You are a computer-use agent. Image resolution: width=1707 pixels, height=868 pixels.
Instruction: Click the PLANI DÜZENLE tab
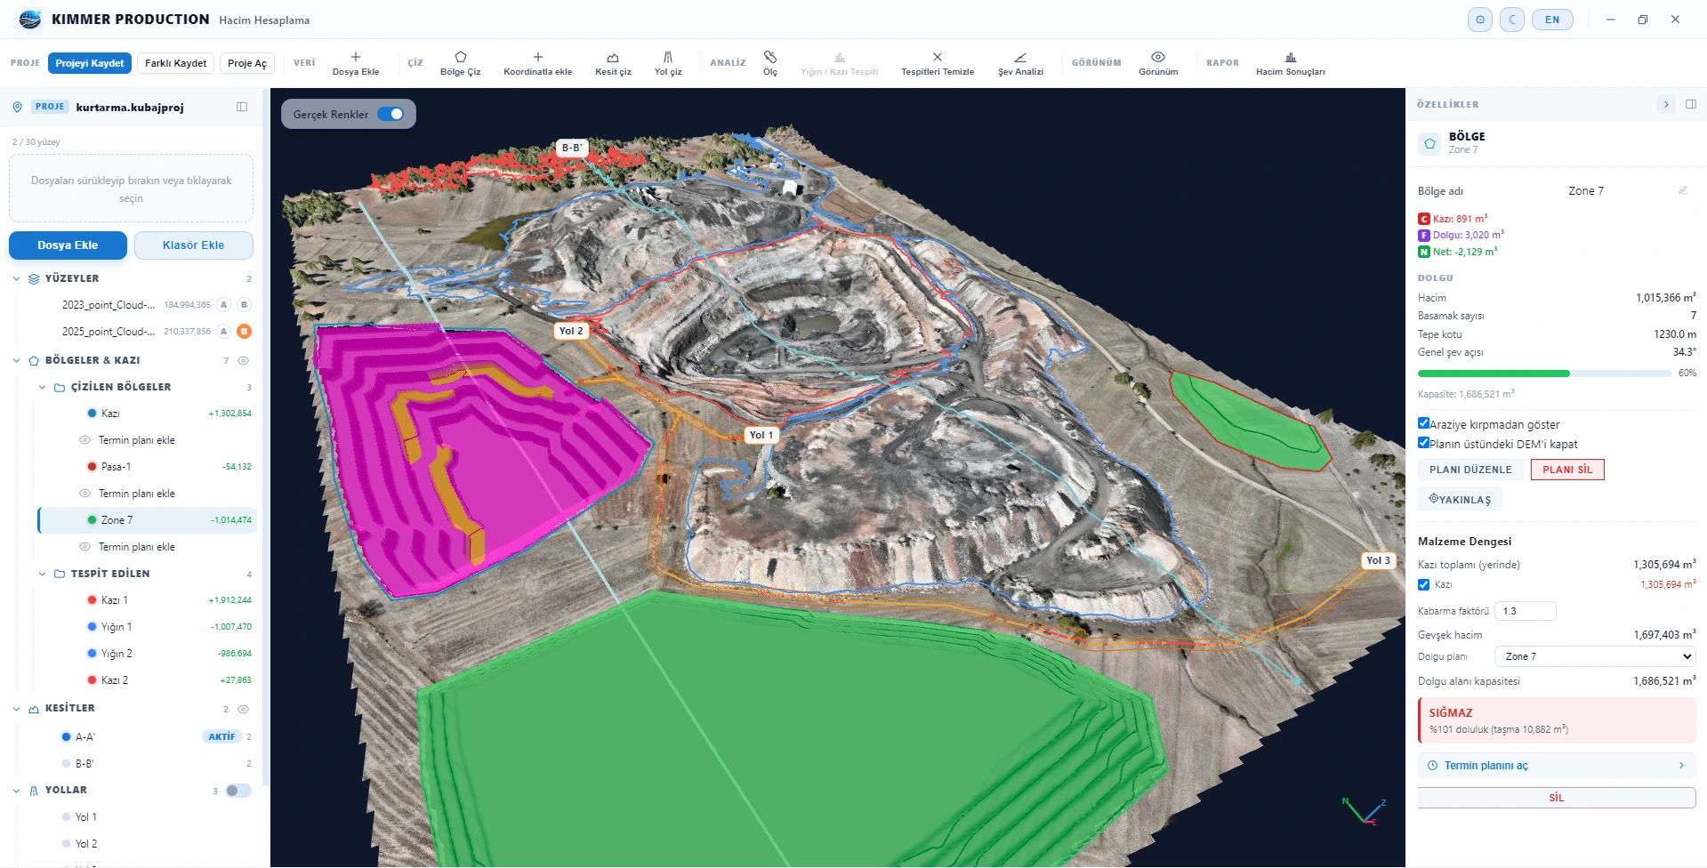click(1470, 470)
